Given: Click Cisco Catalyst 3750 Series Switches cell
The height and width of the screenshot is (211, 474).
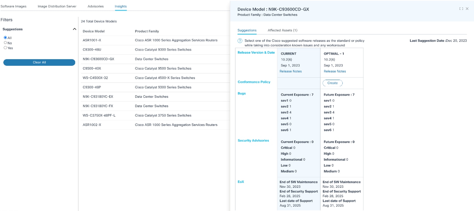Looking at the screenshot, I should [x=163, y=115].
